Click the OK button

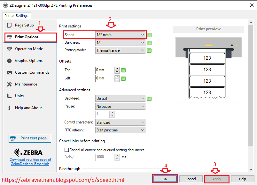165,179
